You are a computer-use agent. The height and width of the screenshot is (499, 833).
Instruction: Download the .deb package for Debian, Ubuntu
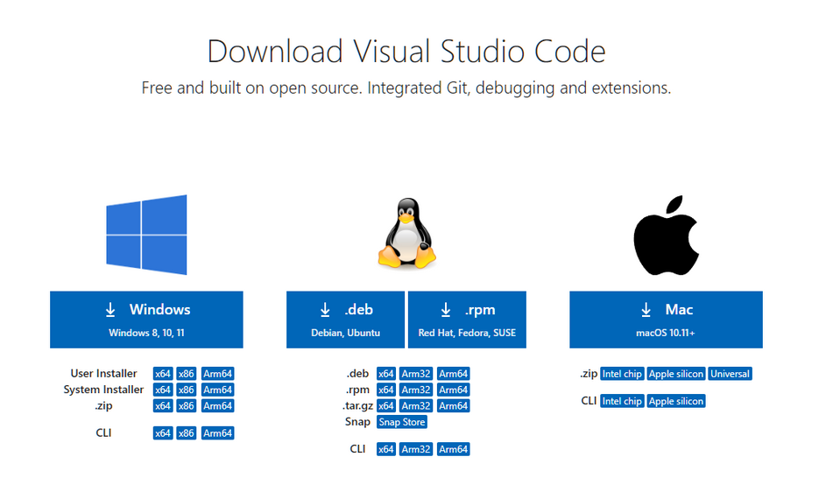pyautogui.click(x=345, y=320)
